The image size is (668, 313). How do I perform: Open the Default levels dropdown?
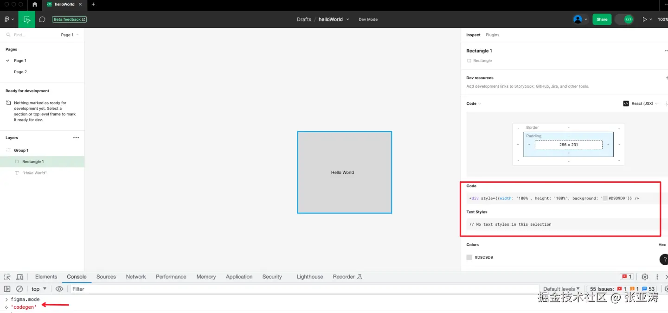coord(561,289)
